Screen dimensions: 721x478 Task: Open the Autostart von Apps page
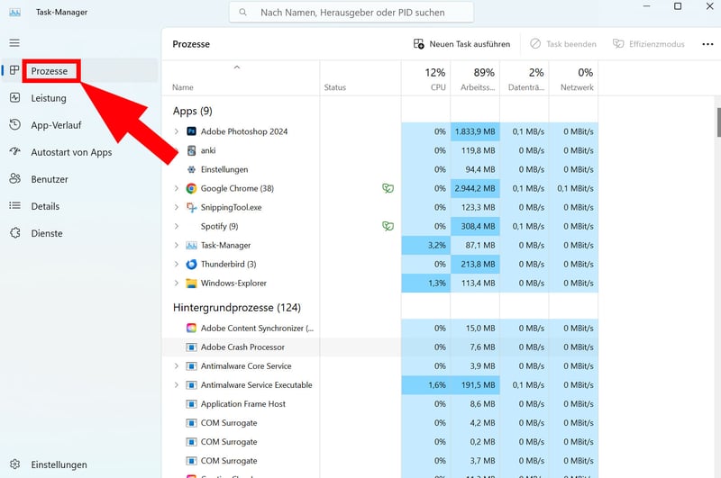[71, 152]
